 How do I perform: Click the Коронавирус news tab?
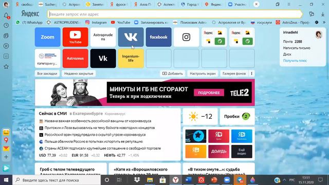click(115, 114)
